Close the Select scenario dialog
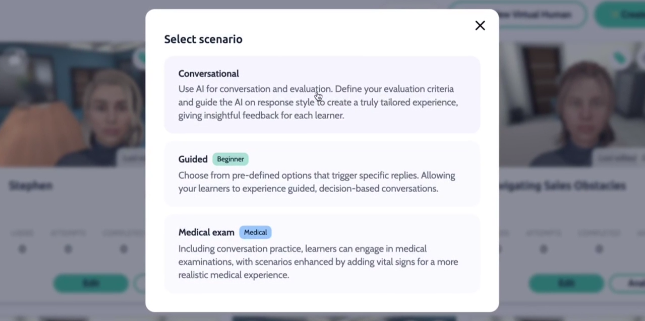The image size is (645, 321). click(x=480, y=26)
